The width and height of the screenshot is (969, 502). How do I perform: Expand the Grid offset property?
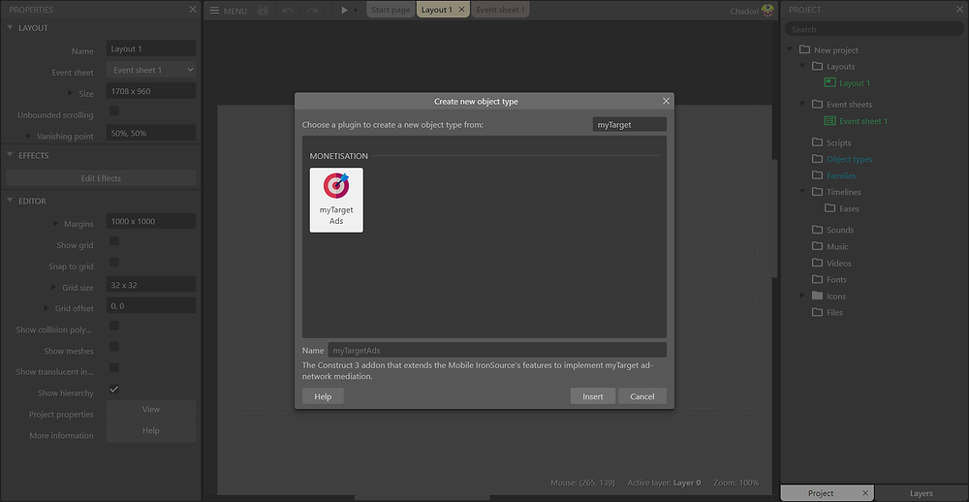pyautogui.click(x=47, y=308)
